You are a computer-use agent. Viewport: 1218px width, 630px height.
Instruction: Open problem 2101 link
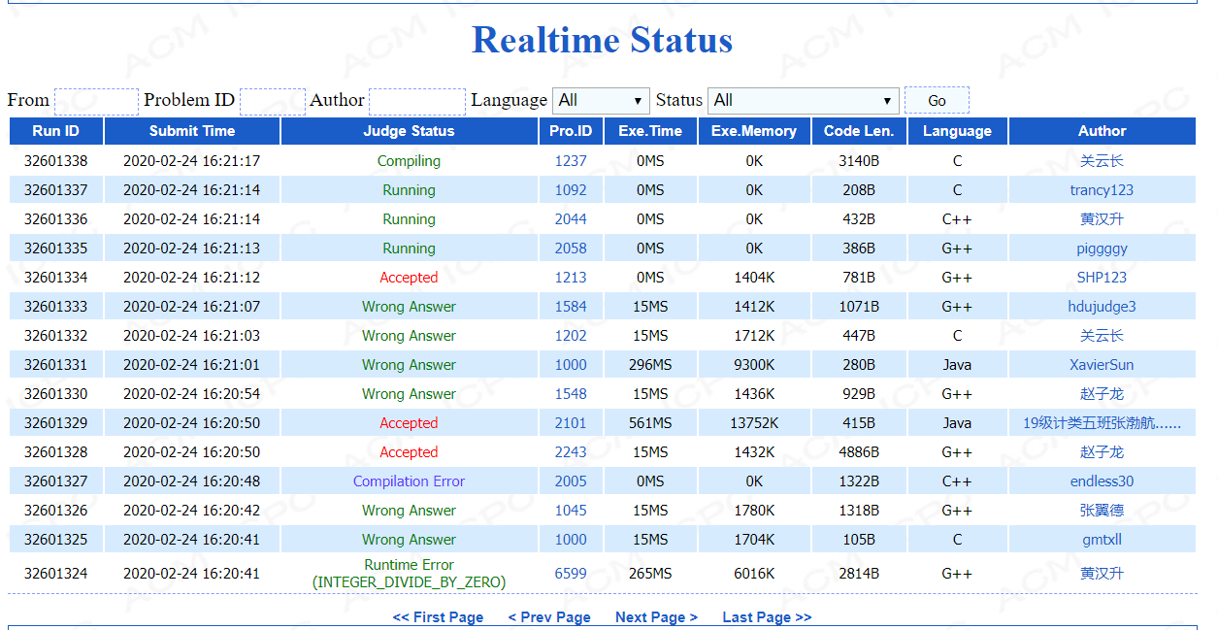pyautogui.click(x=571, y=423)
